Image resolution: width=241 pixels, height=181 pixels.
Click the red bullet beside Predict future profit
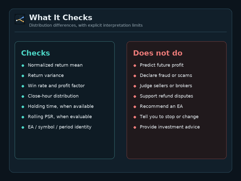(x=135, y=66)
